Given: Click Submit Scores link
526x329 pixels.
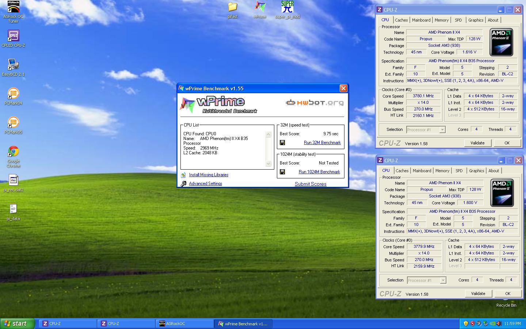Looking at the screenshot, I should (310, 184).
